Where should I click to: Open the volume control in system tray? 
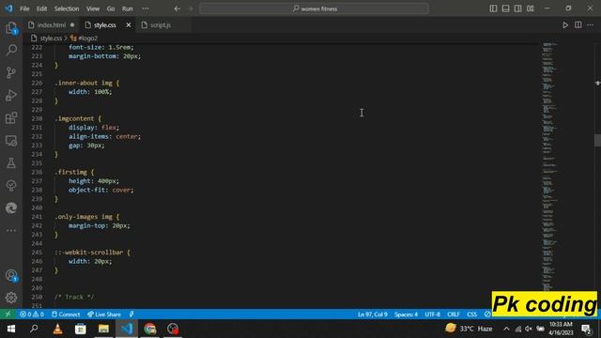tap(529, 329)
